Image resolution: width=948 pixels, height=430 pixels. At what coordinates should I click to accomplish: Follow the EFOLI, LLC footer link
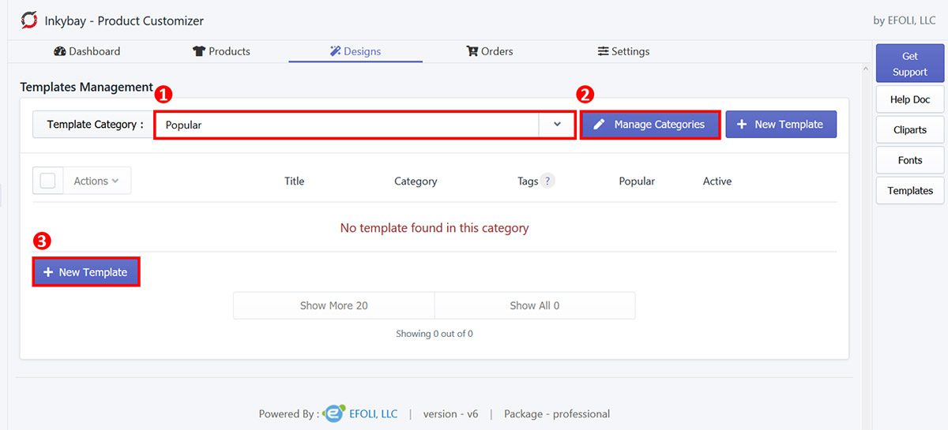pos(373,413)
